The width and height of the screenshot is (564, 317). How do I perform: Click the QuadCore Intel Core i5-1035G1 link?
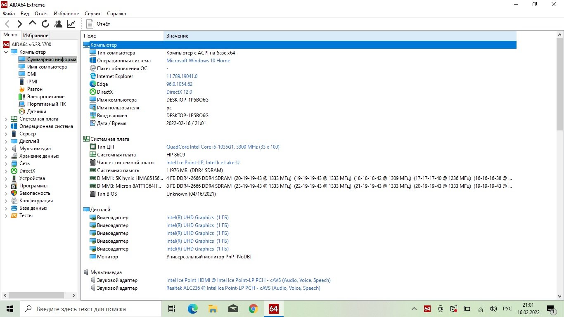pos(223,147)
